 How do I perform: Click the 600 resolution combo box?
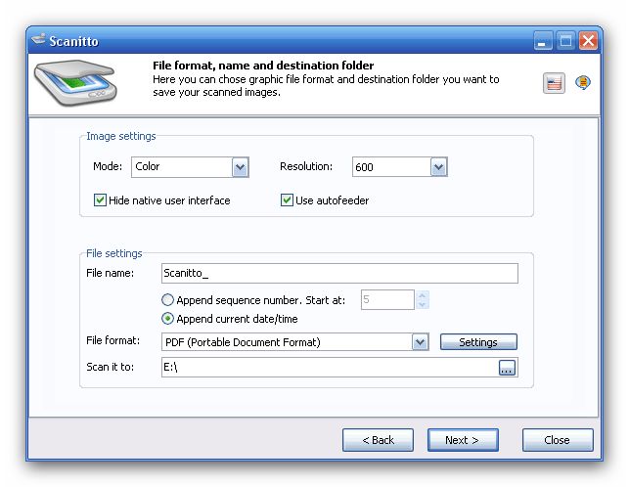tap(399, 167)
